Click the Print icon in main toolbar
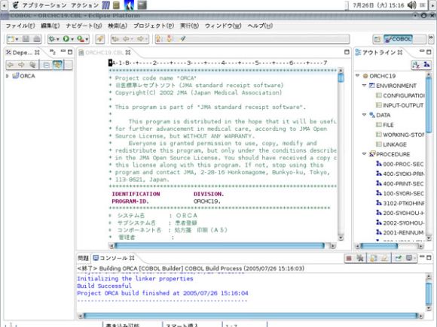 37,39
